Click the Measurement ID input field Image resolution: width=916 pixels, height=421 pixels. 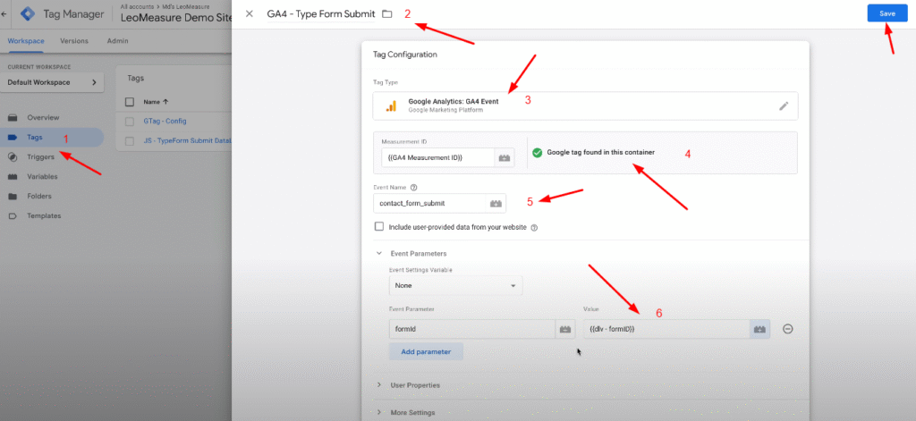[x=437, y=157]
